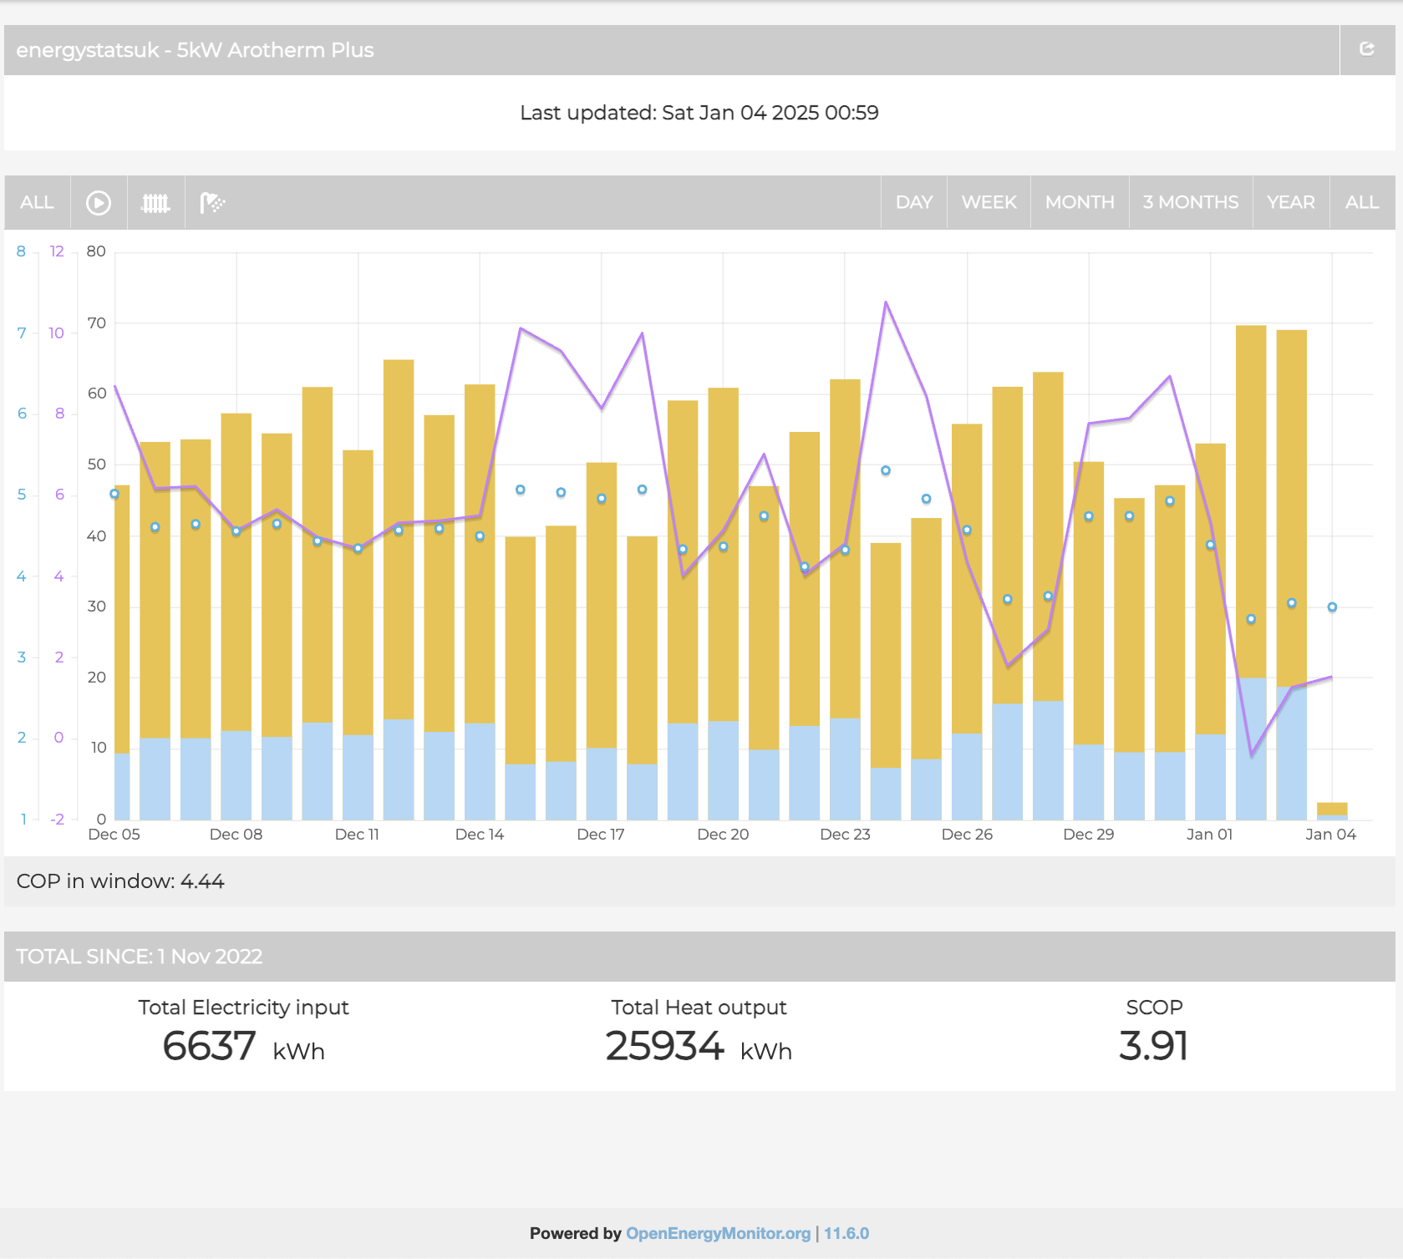The image size is (1403, 1259).
Task: Click the 'Total Electricity input' label
Action: coord(243,1008)
